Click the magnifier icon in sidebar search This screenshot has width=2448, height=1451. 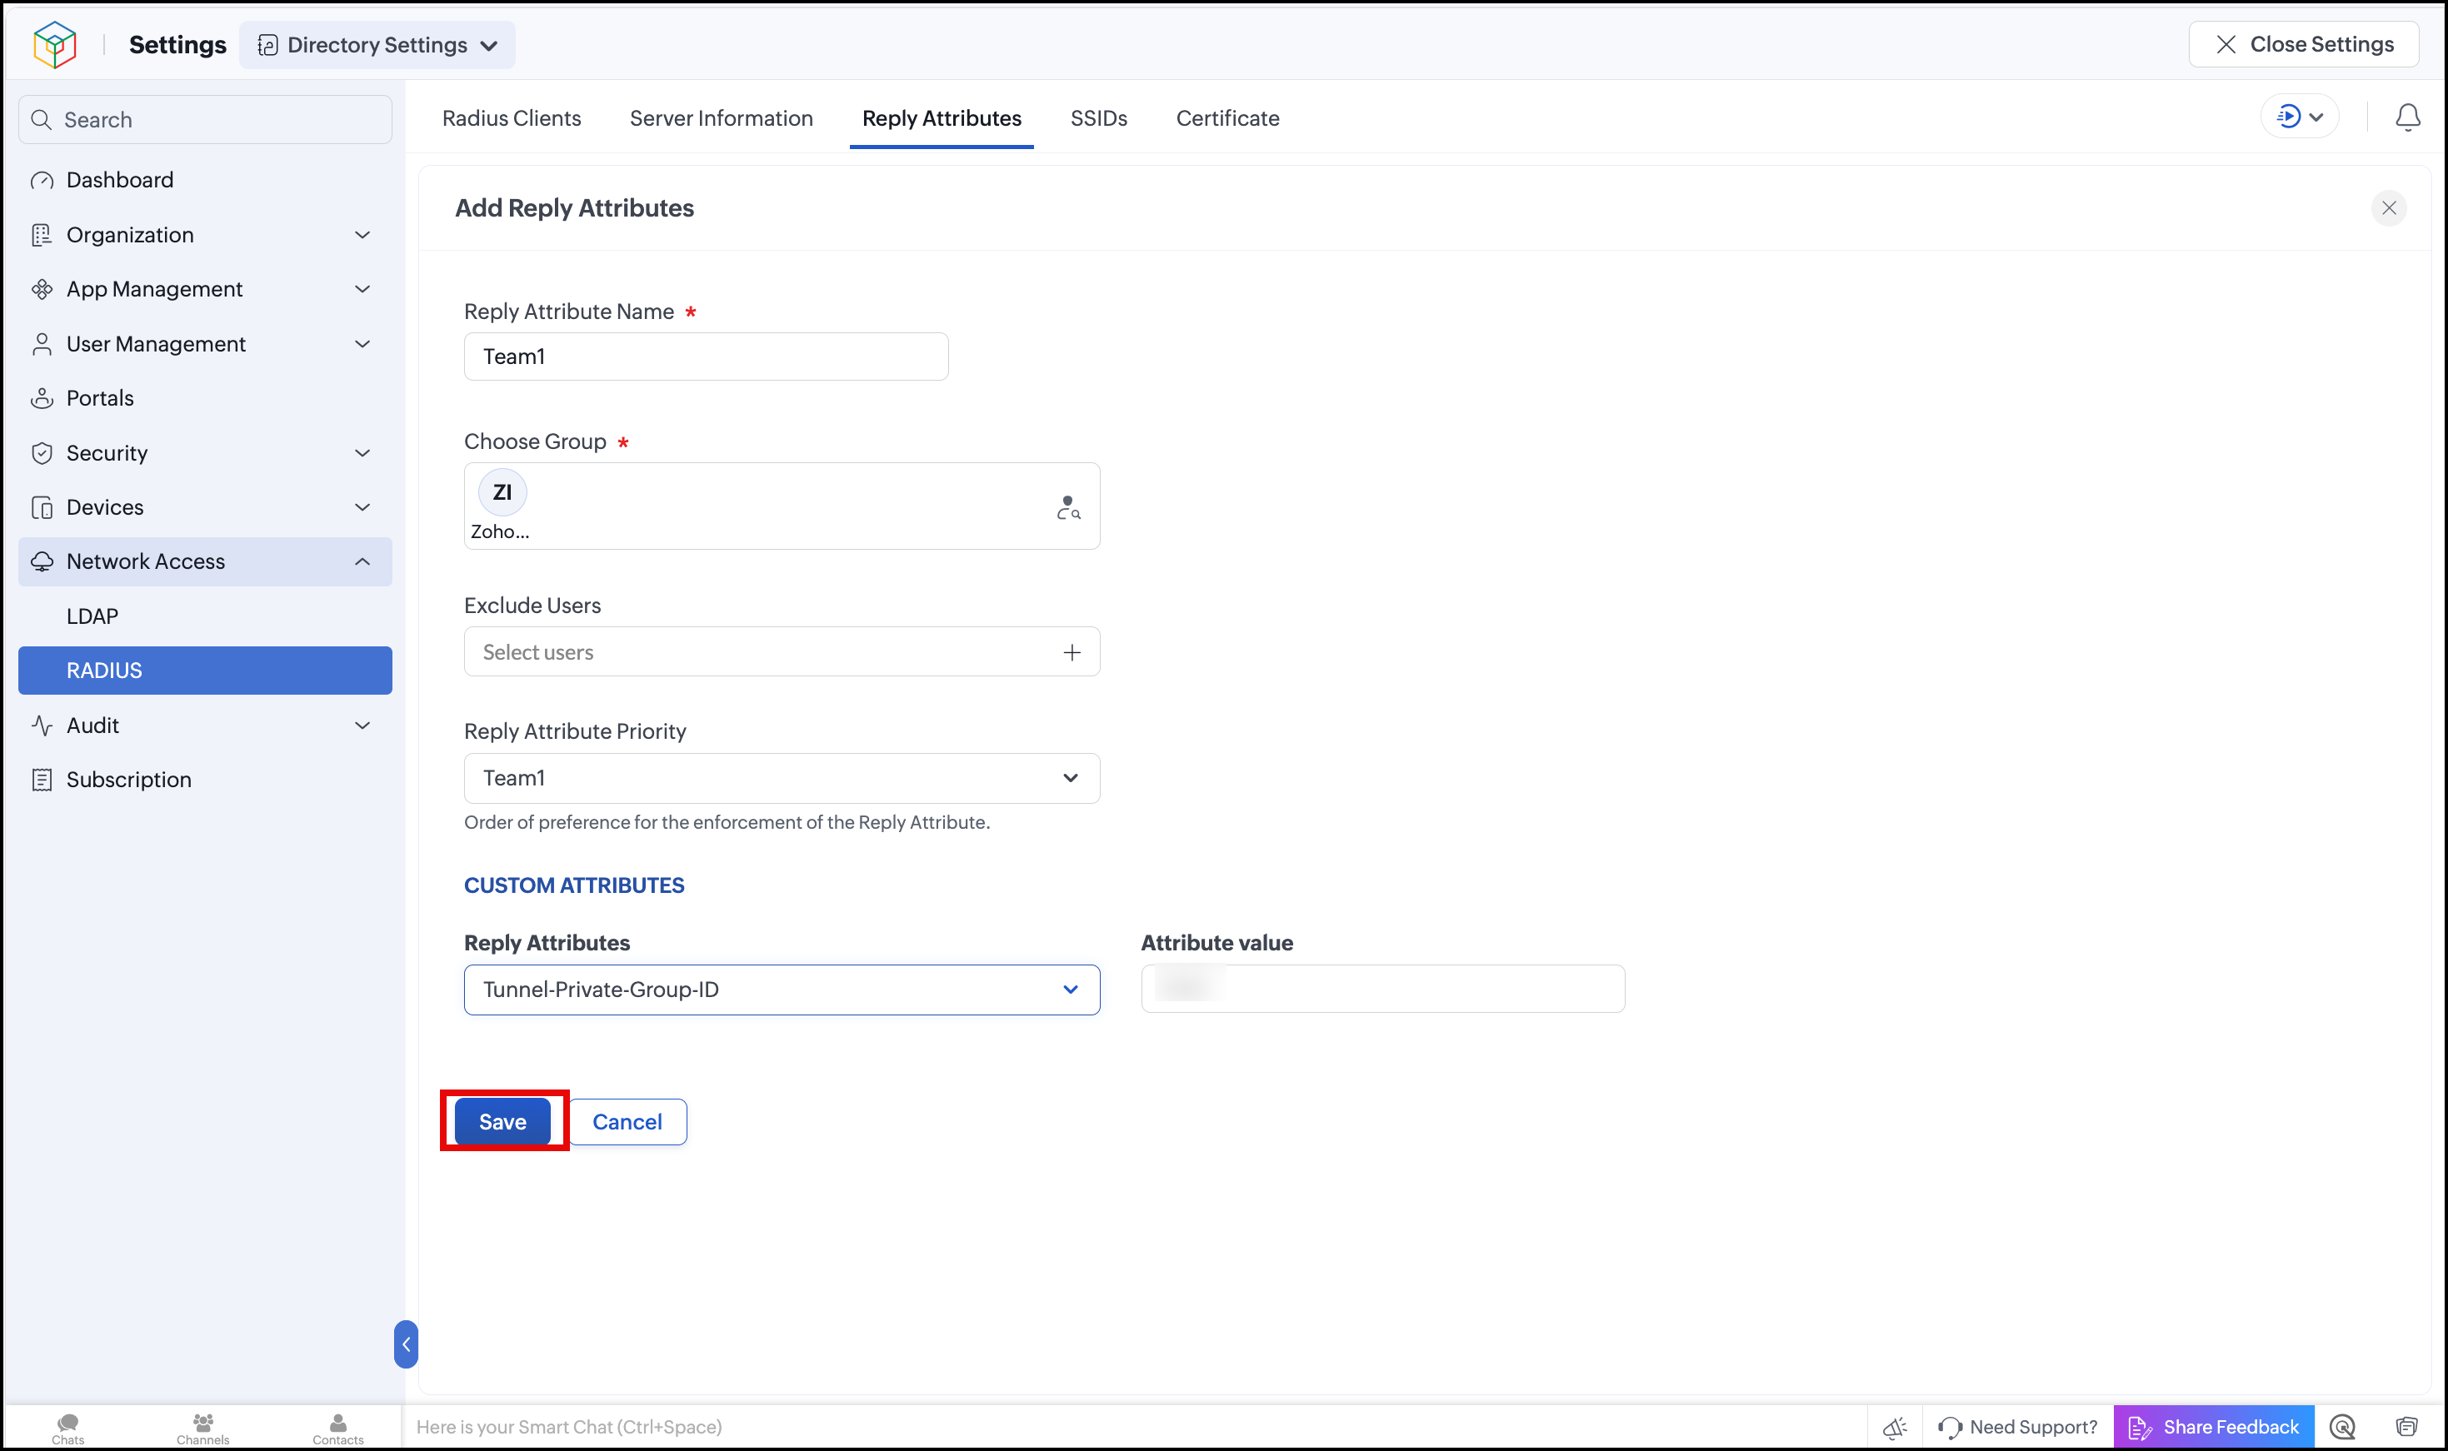(x=41, y=119)
